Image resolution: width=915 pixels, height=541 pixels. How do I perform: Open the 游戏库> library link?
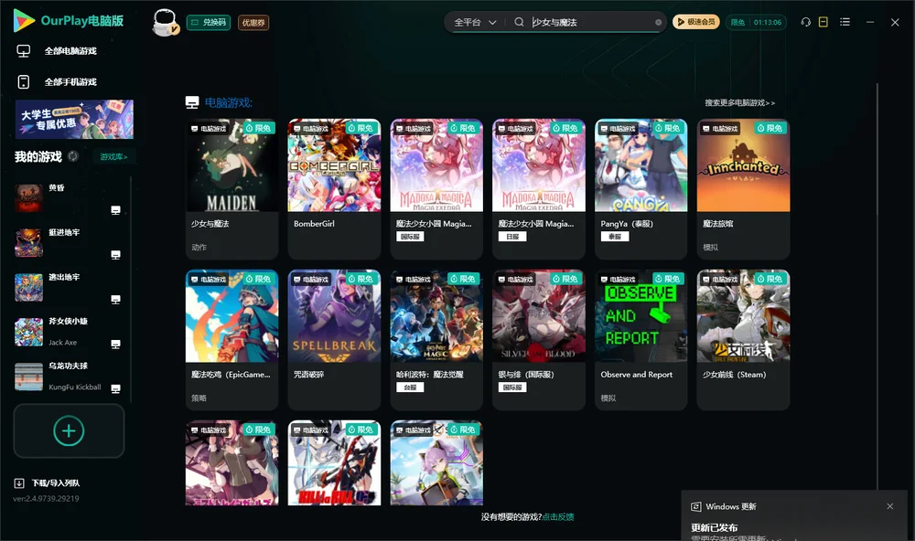pyautogui.click(x=113, y=157)
